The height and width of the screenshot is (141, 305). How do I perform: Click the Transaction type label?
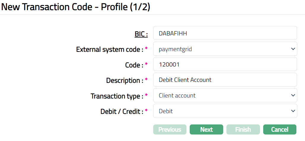[x=117, y=96]
